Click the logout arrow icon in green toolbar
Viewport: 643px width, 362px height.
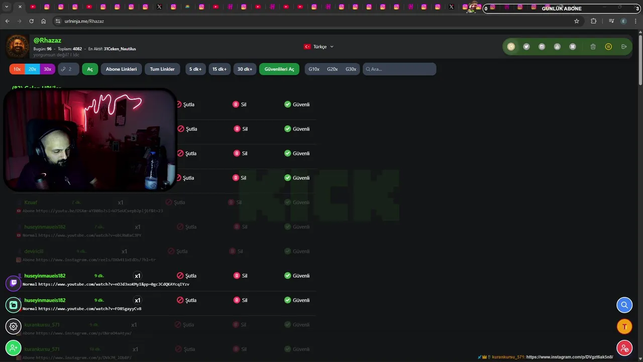[624, 47]
